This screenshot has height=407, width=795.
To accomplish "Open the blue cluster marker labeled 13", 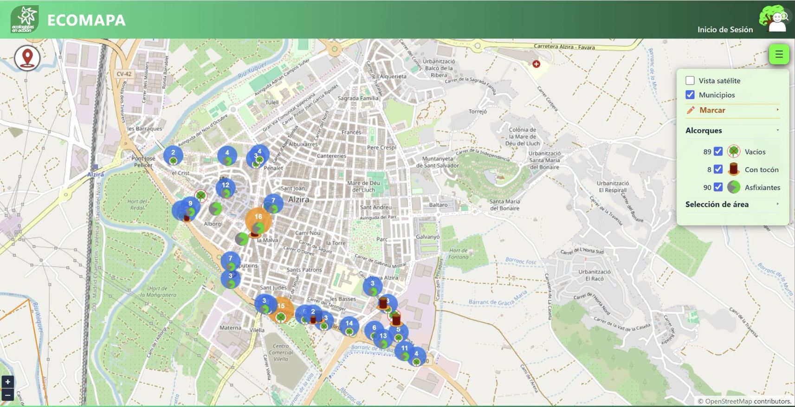I will coord(383,338).
